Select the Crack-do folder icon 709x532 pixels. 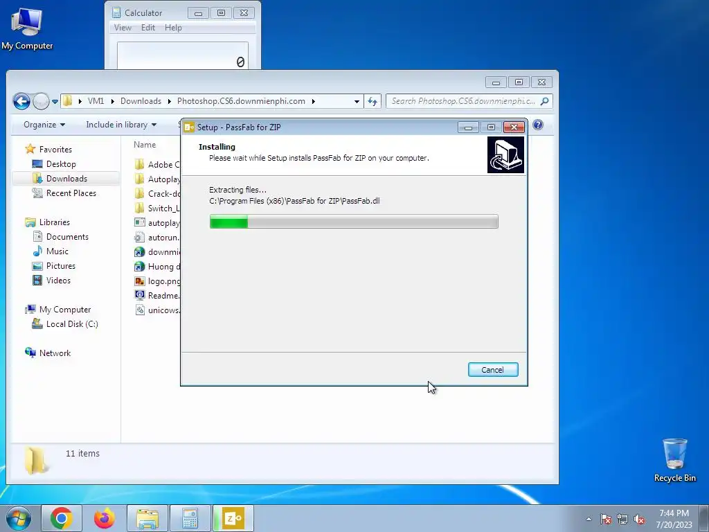click(140, 194)
